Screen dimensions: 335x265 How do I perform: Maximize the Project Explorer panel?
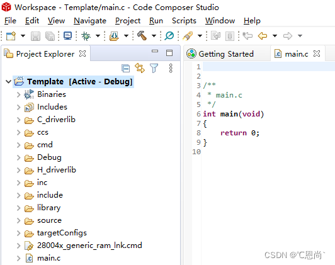click(169, 53)
